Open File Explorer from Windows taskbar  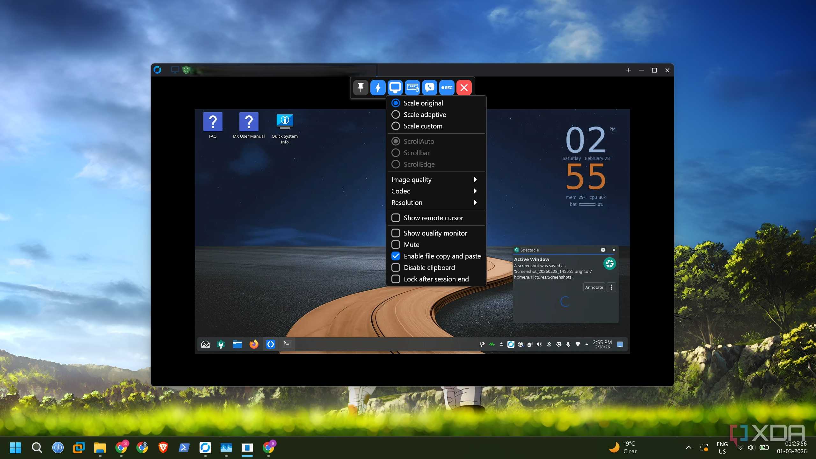click(100, 448)
